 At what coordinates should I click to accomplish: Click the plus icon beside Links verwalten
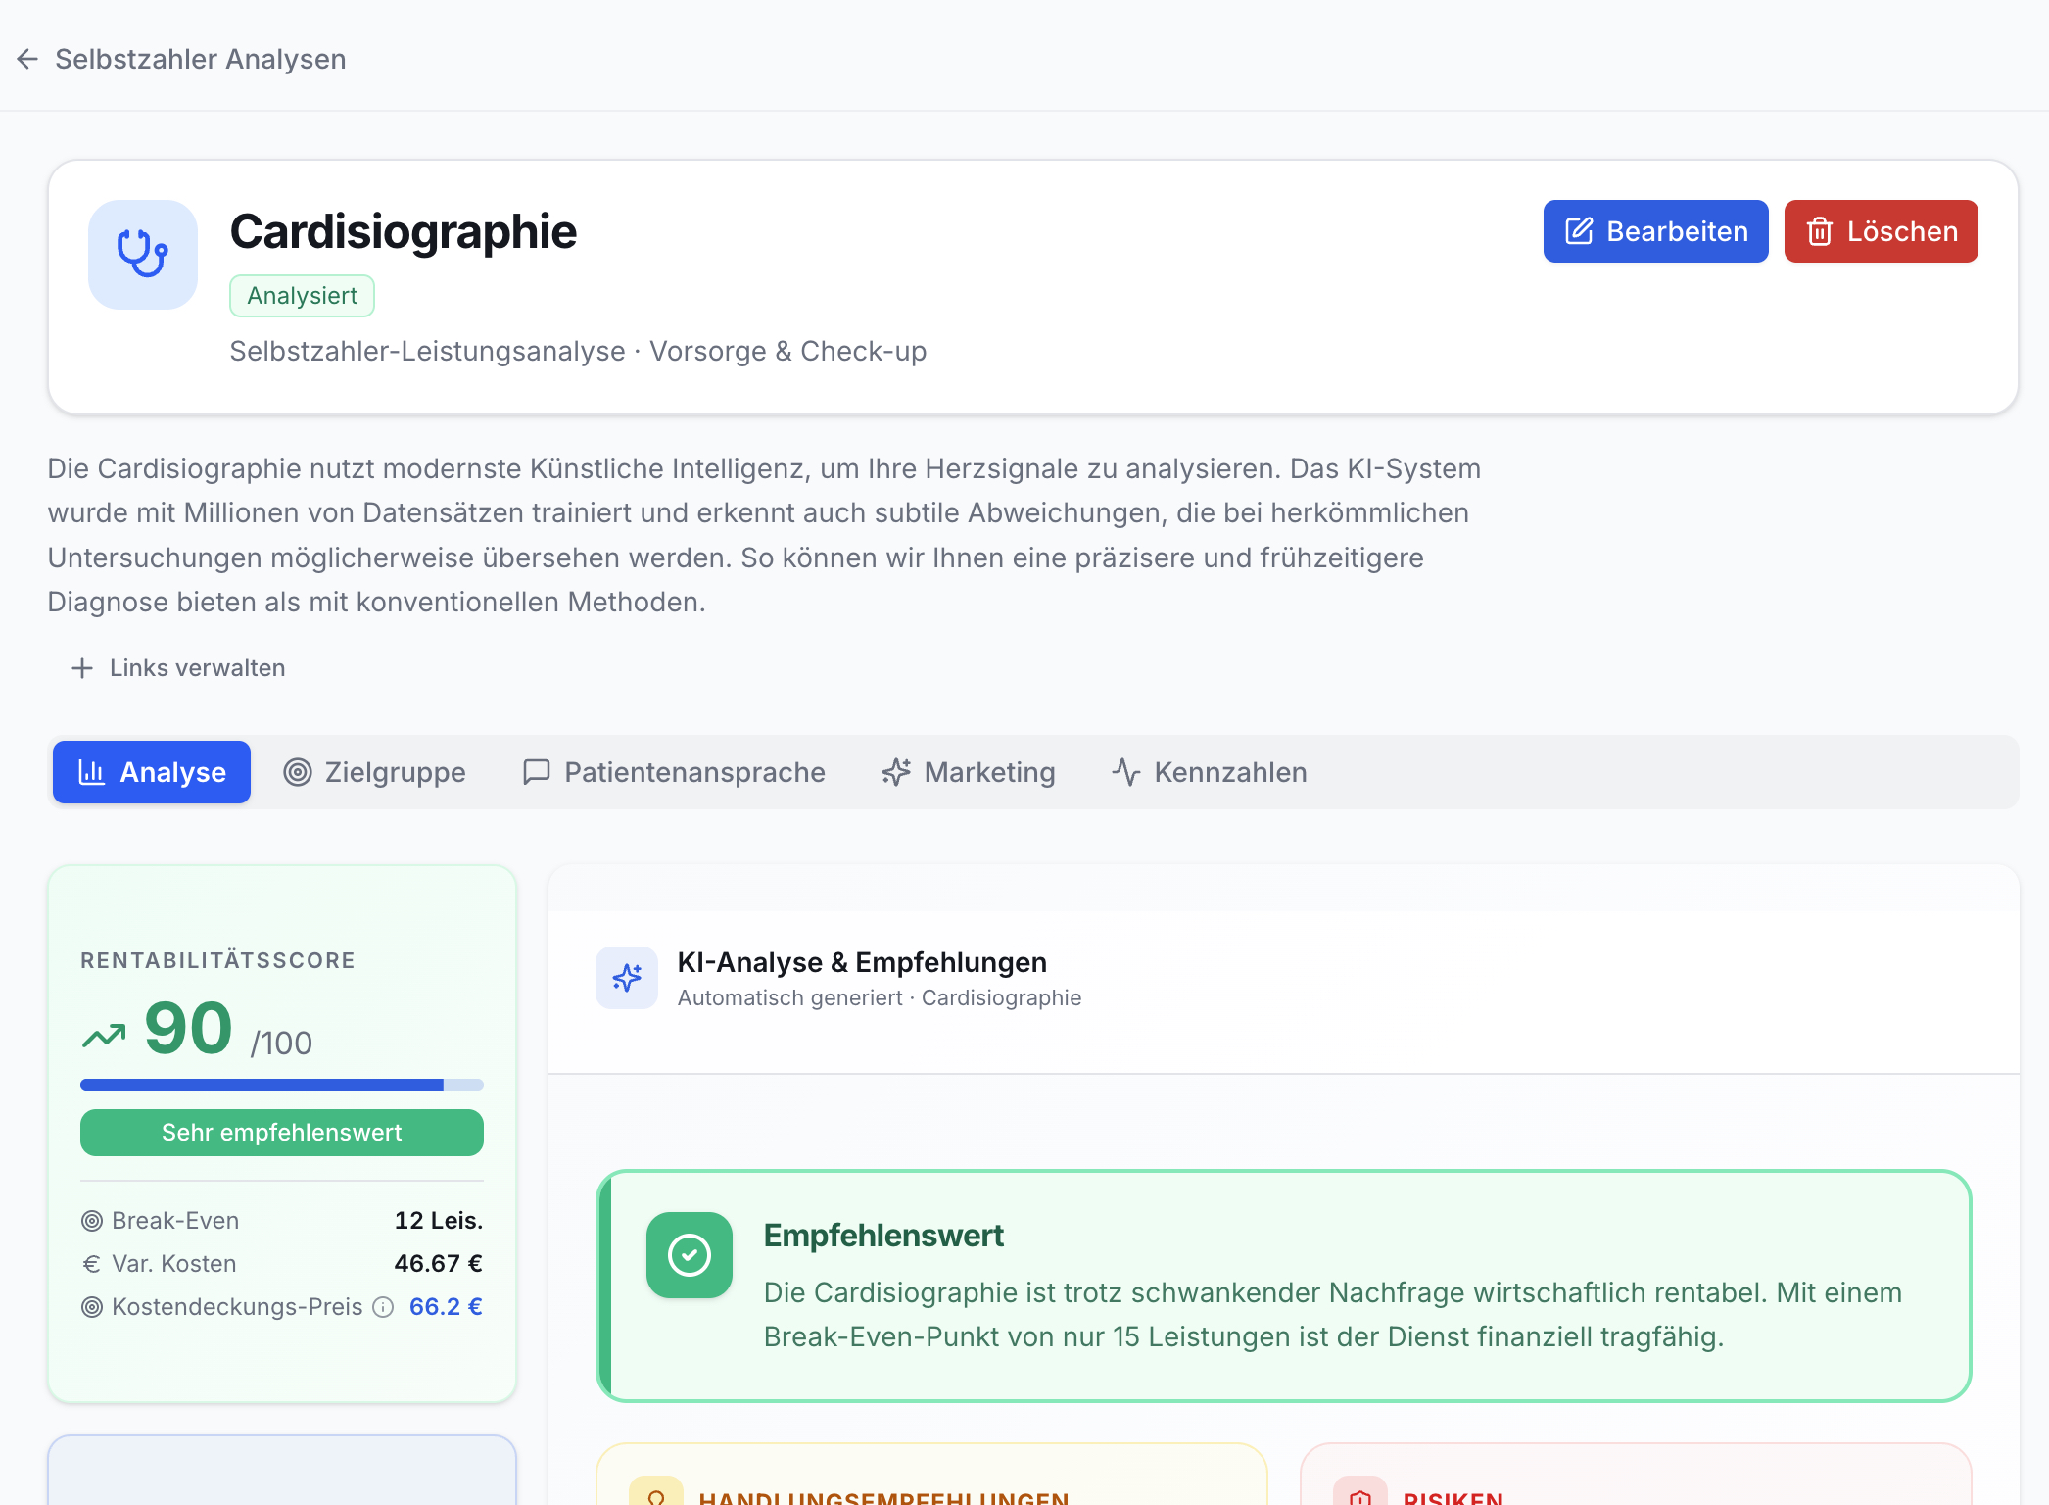tap(82, 668)
